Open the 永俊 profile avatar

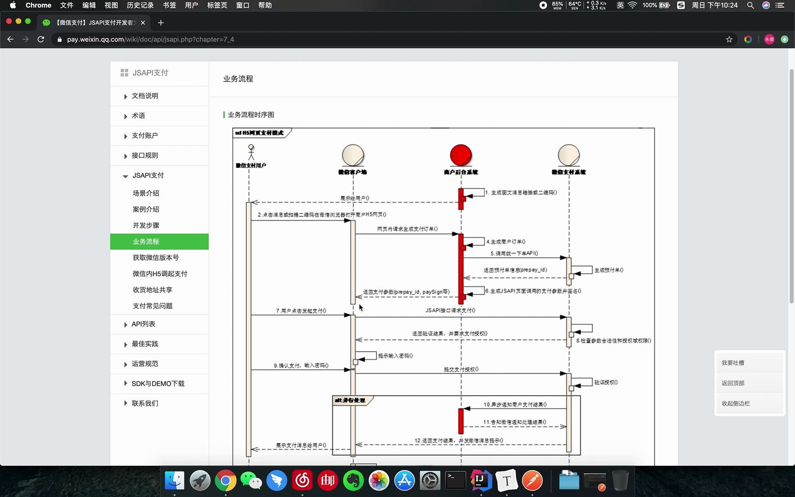tap(769, 40)
